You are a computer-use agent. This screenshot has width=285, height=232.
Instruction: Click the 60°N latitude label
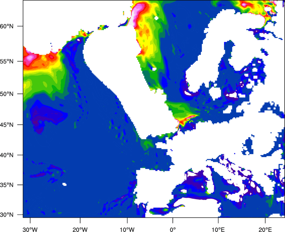click(7, 26)
